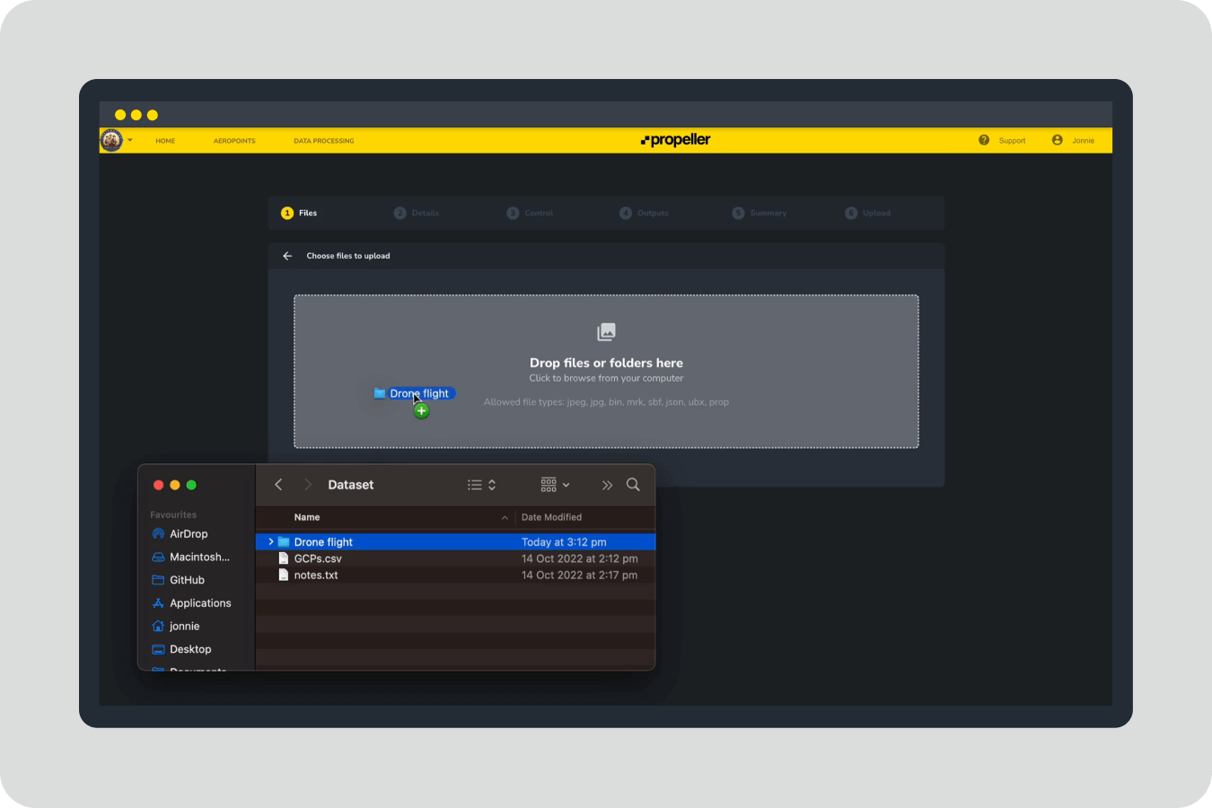Go to Data Processing in top navigation
Viewport: 1212px width, 808px height.
point(323,141)
